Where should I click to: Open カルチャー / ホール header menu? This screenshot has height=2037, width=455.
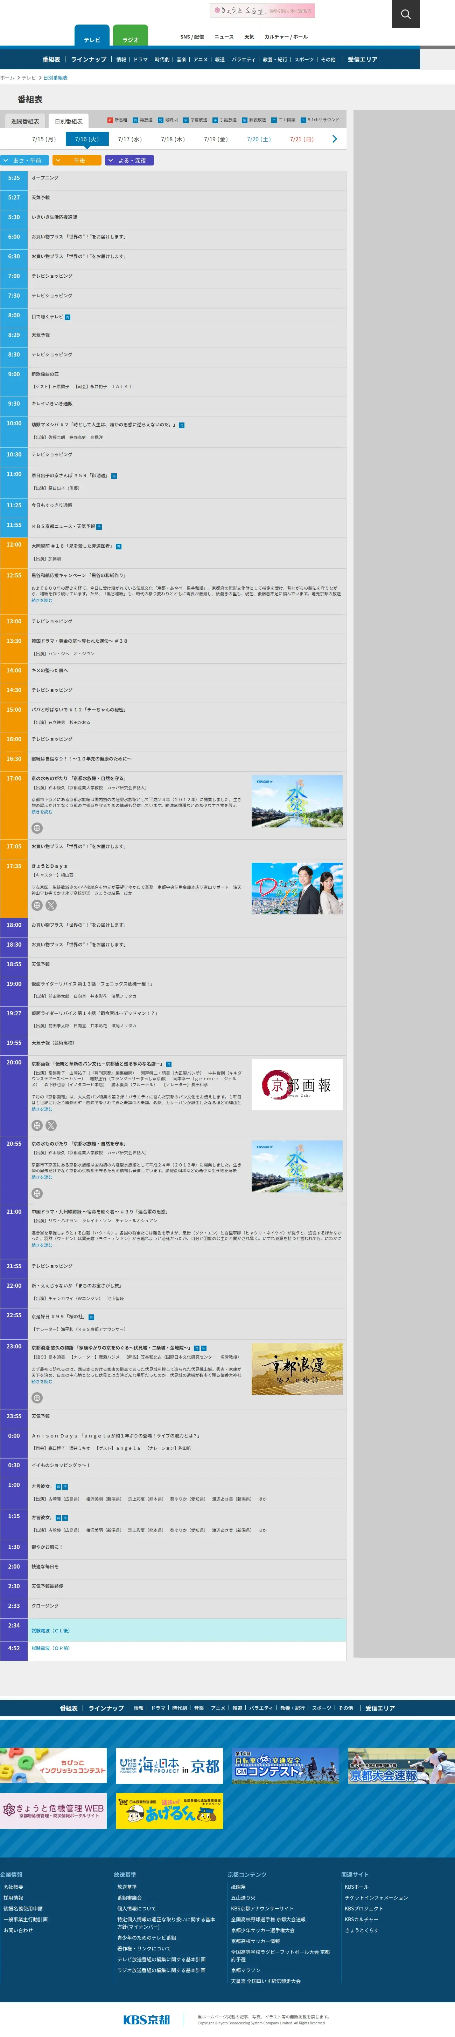[x=286, y=36]
